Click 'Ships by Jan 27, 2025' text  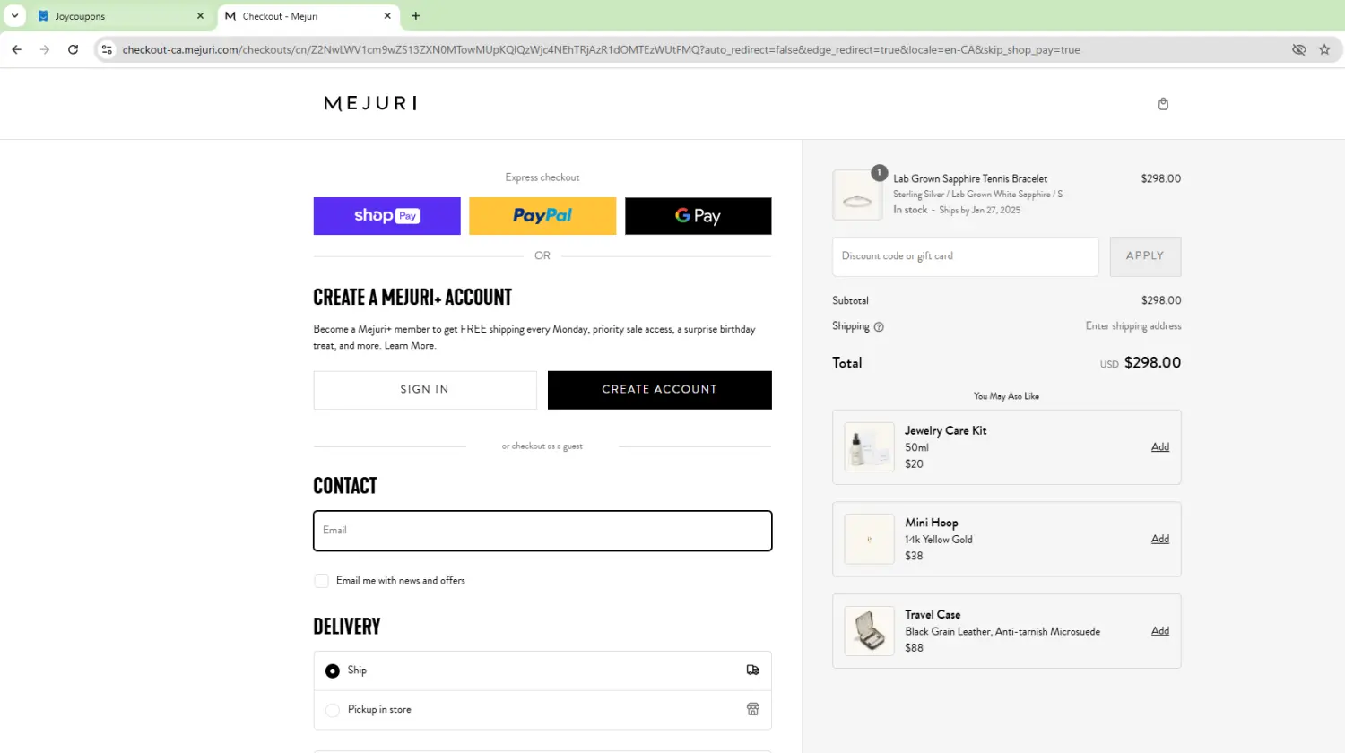(x=979, y=211)
